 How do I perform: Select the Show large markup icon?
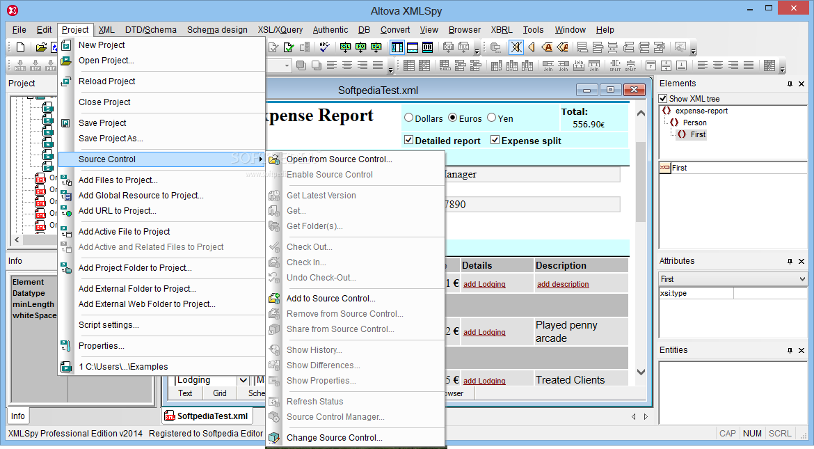(x=547, y=47)
